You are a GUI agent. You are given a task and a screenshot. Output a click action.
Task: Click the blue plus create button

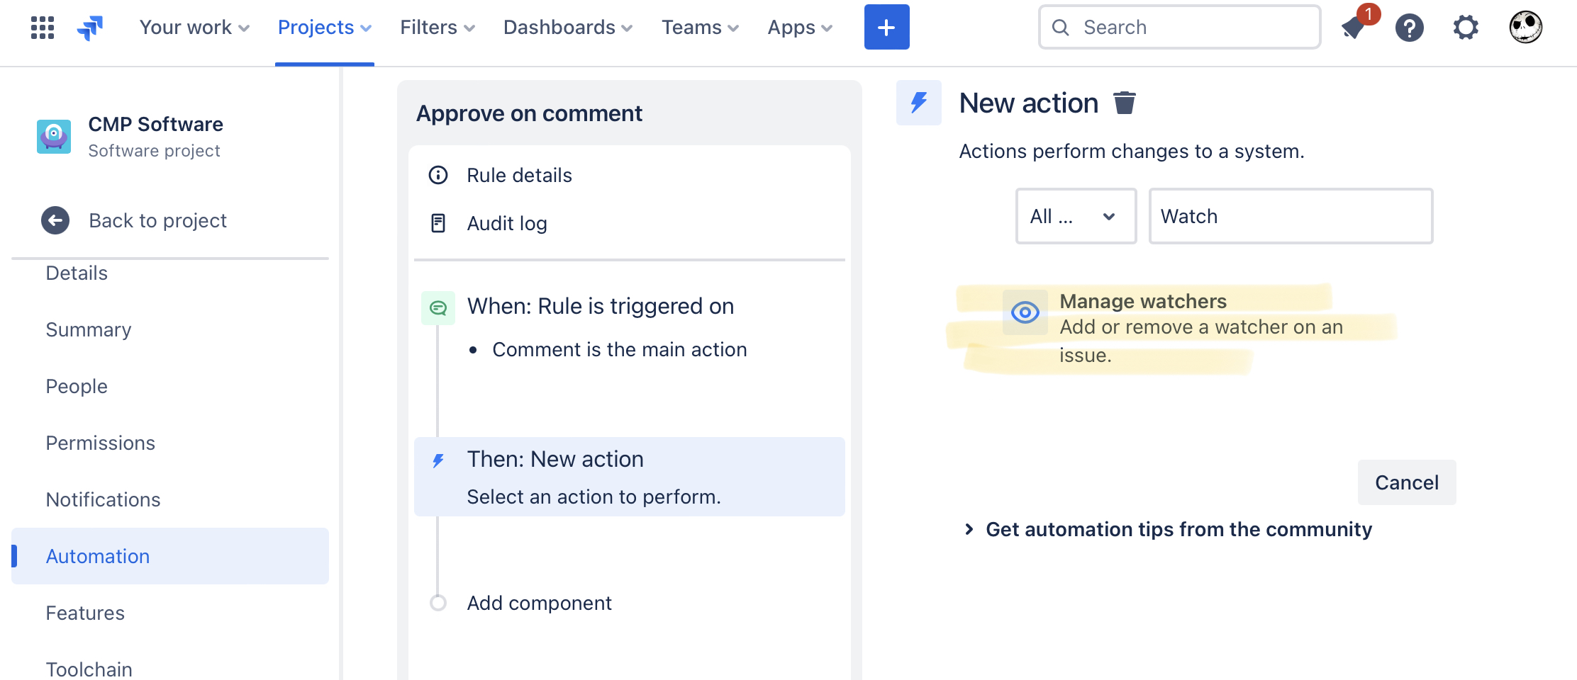tap(886, 27)
